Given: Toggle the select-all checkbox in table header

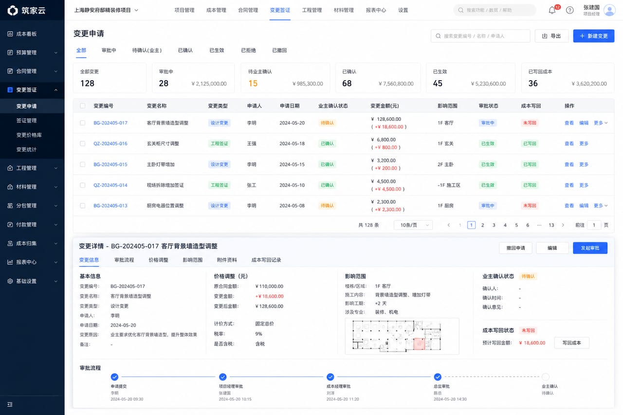Looking at the screenshot, I should tap(83, 106).
